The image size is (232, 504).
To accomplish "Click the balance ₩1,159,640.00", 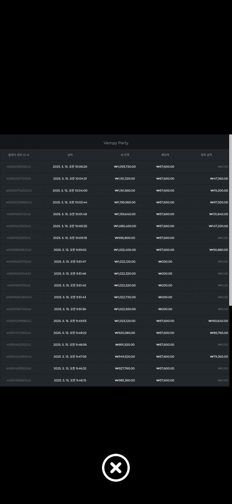I will click(x=125, y=214).
